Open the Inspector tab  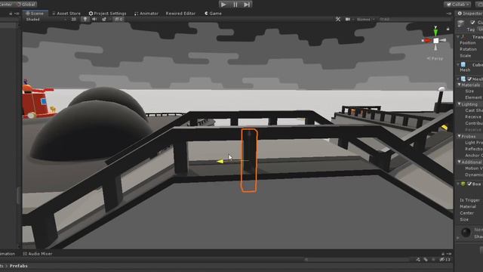pyautogui.click(x=470, y=14)
